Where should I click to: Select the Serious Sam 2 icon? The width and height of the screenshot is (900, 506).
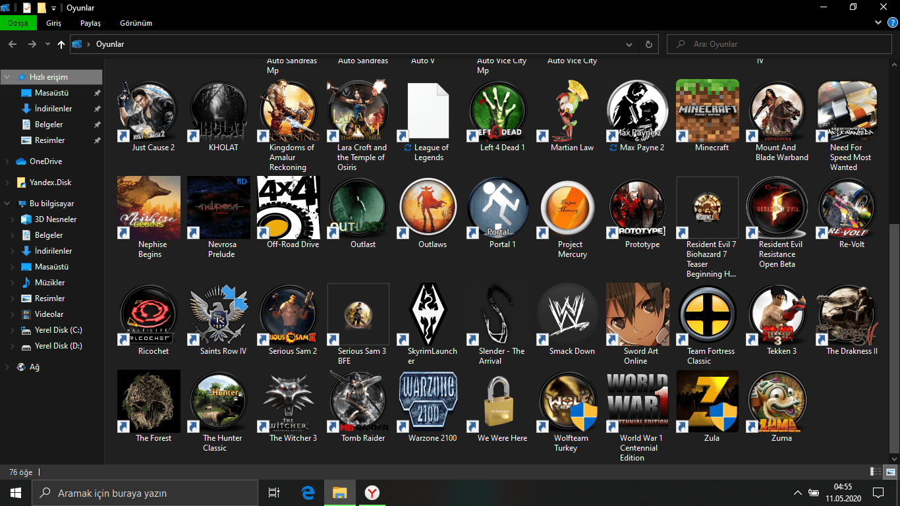(289, 314)
